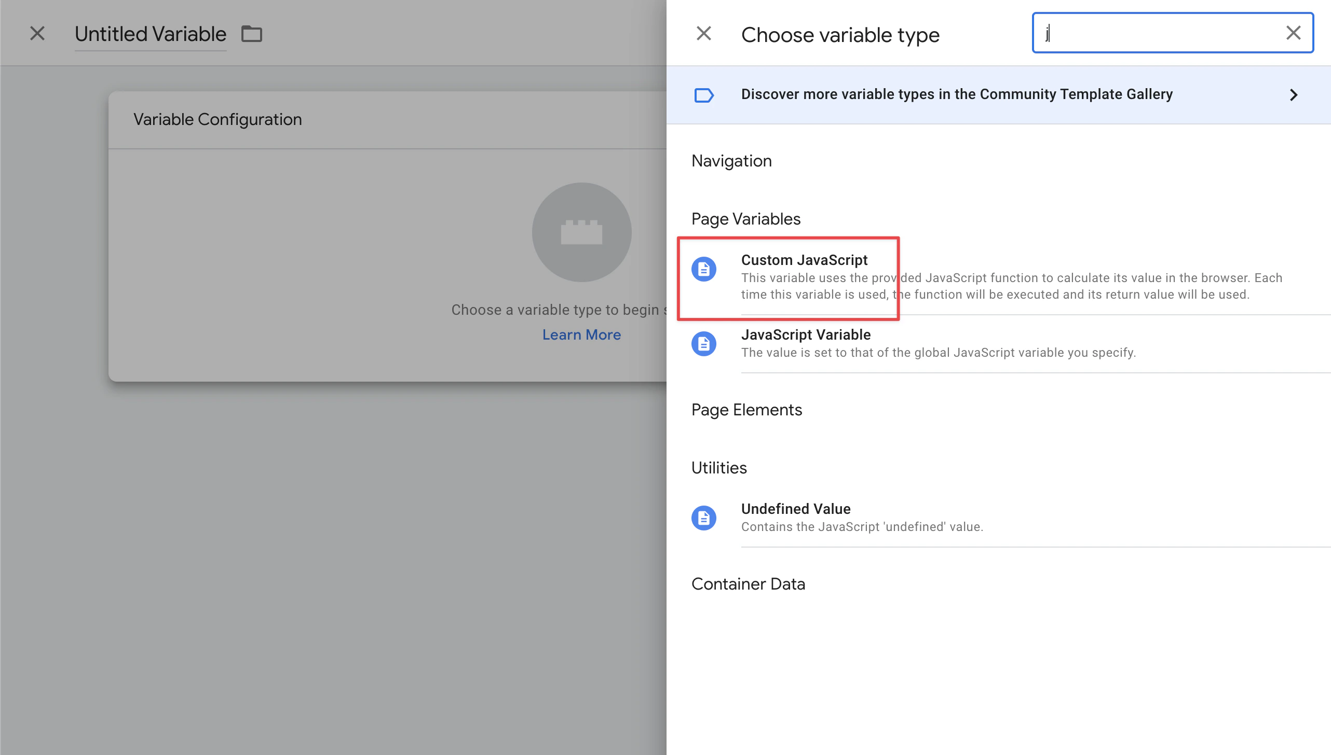Expand the Community Template Gallery via right chevron
The height and width of the screenshot is (755, 1331).
pyautogui.click(x=1294, y=95)
